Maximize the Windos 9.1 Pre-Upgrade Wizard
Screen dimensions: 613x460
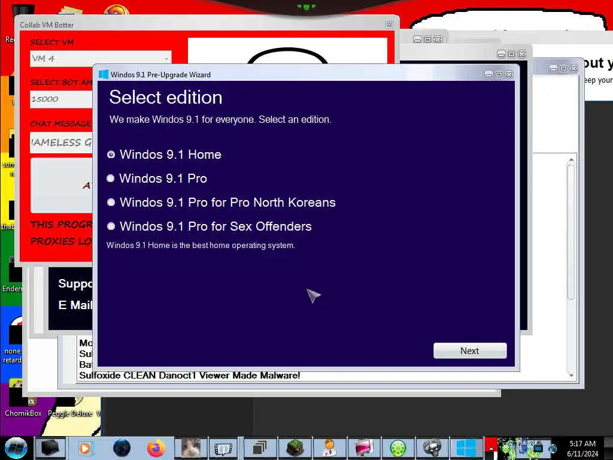499,74
